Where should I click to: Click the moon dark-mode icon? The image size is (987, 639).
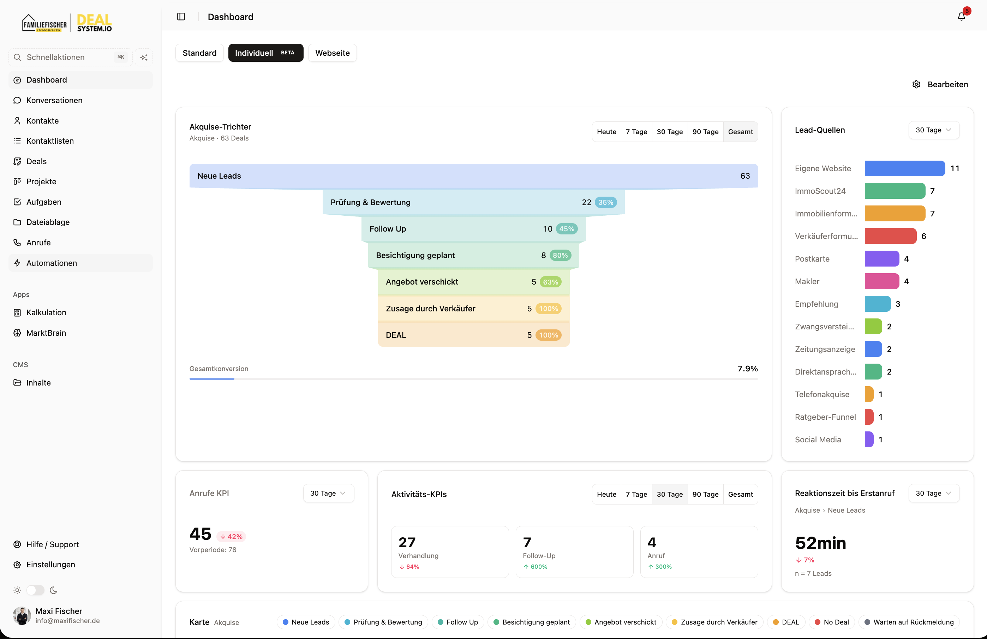[x=54, y=590]
